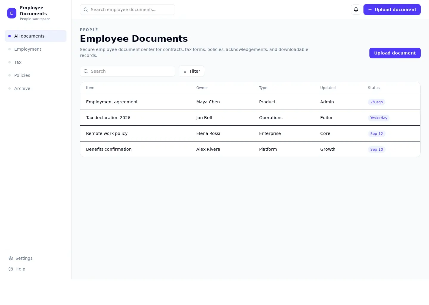Click the Admin cell in Employment agreement row

click(x=327, y=102)
